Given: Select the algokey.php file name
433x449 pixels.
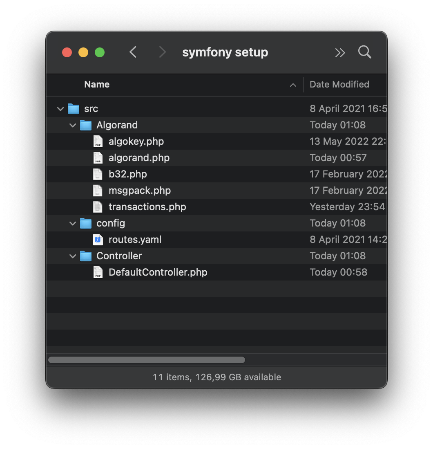Looking at the screenshot, I should (136, 141).
